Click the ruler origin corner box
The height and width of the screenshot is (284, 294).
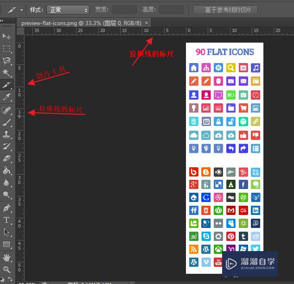pyautogui.click(x=20, y=31)
